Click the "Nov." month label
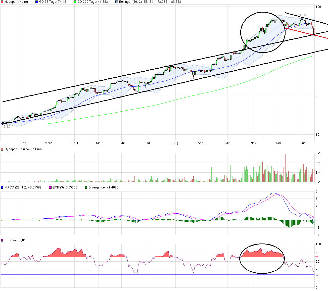Viewport: 328px width, 291px height. click(254, 143)
